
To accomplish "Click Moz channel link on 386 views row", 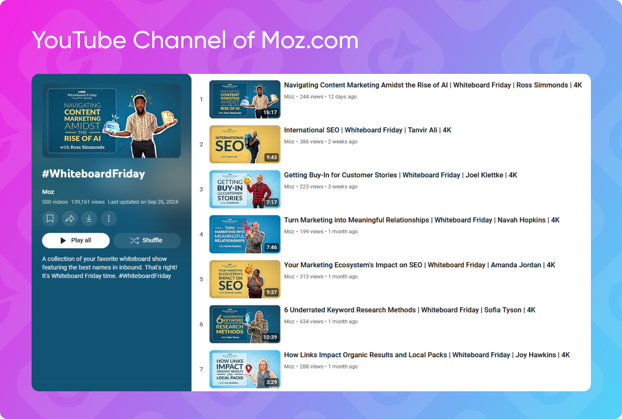I will point(289,142).
